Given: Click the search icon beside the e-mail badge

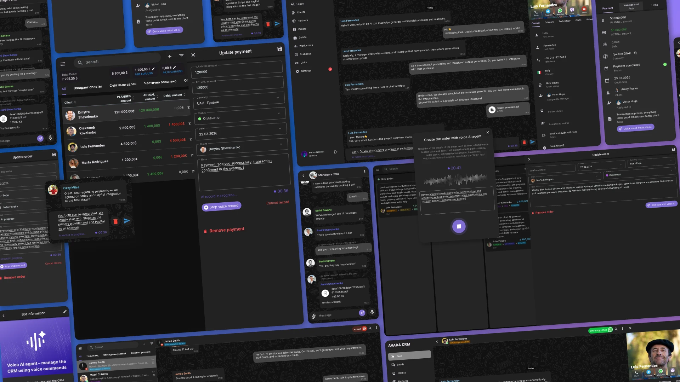Looking at the screenshot, I should coord(370,328).
